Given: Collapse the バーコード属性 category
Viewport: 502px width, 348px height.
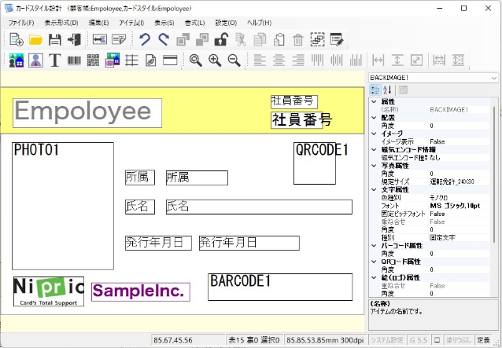Looking at the screenshot, I should click(374, 245).
